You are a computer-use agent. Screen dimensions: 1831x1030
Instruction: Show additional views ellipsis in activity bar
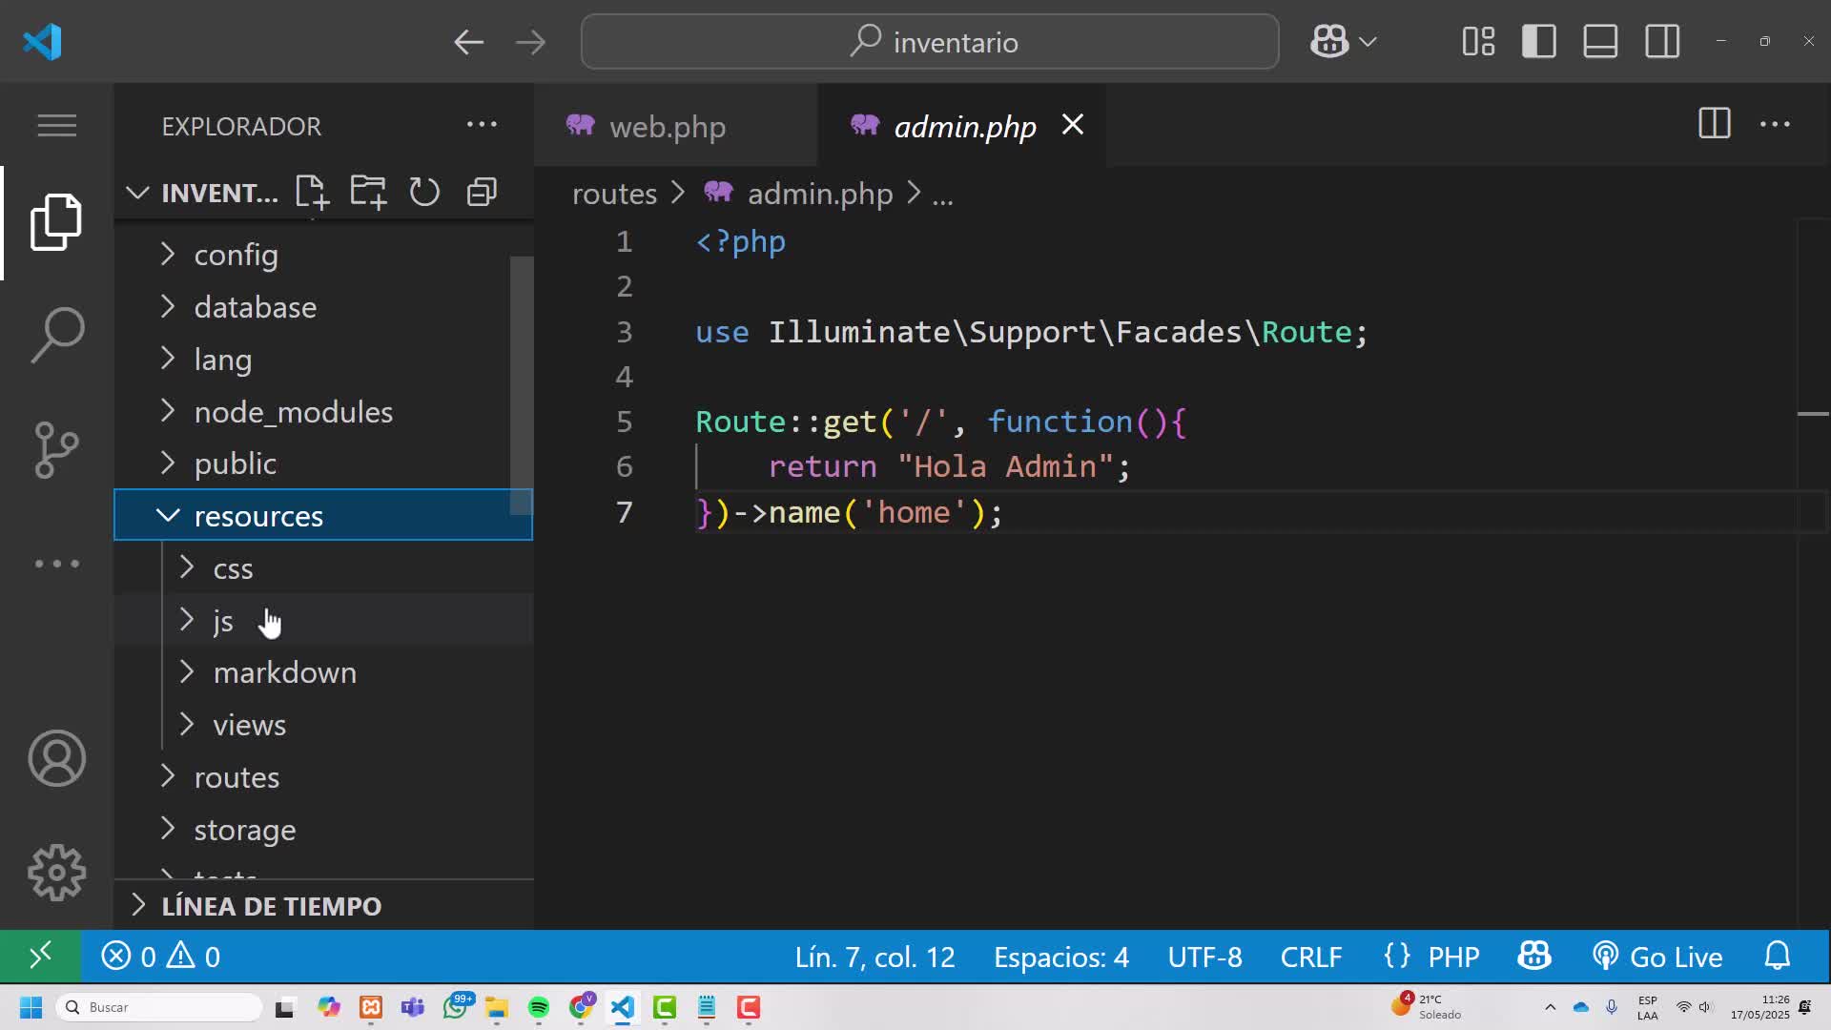coord(56,564)
